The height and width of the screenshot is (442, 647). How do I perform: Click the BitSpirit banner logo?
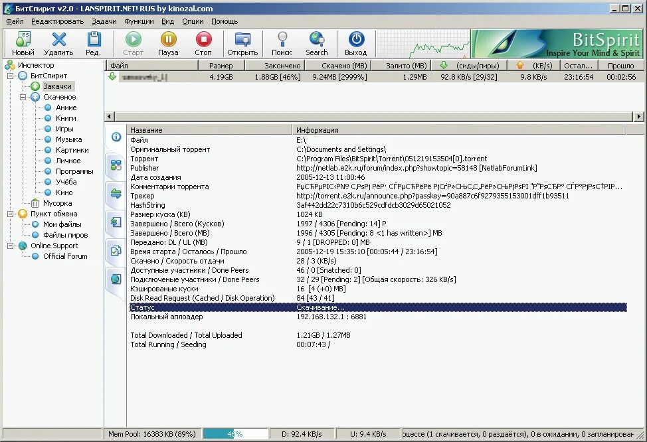[557, 43]
